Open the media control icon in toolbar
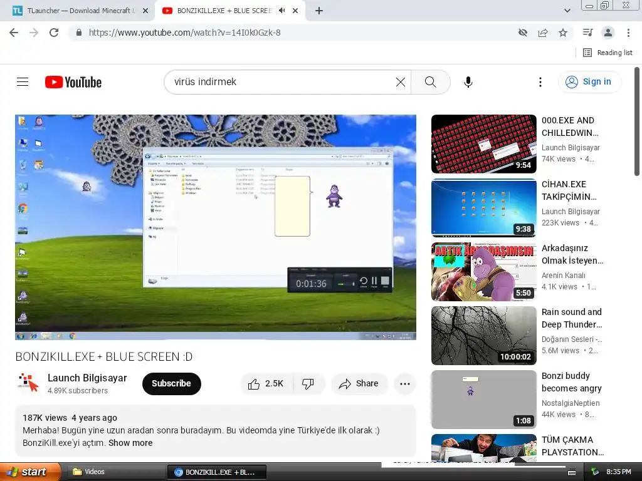The image size is (642, 481). (587, 33)
